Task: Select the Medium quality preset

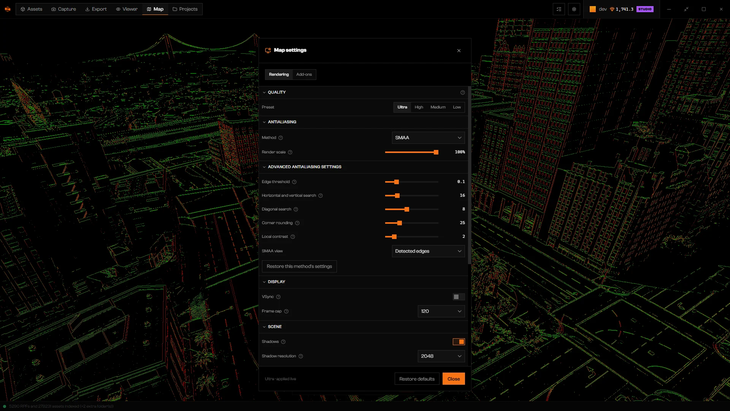Action: tap(438, 107)
